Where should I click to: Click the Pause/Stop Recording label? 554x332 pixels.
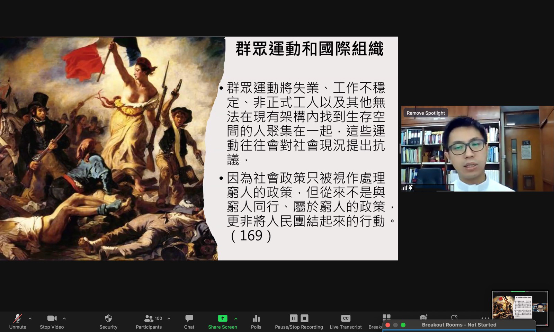pos(299,327)
